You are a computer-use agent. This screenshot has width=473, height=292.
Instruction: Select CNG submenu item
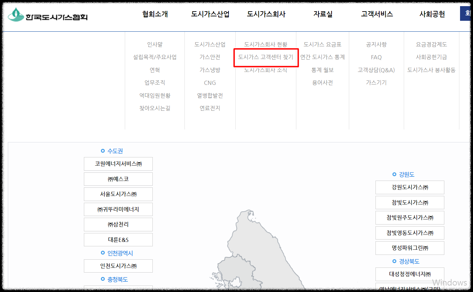coord(210,83)
